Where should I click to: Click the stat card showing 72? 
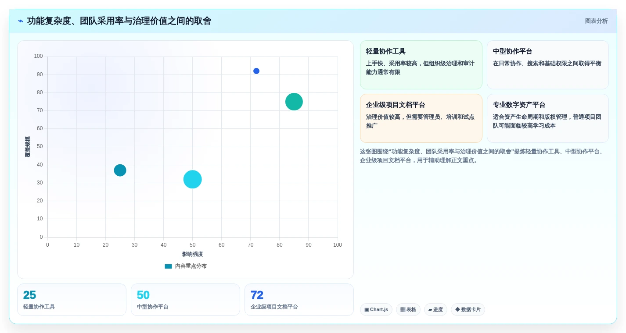coord(299,300)
